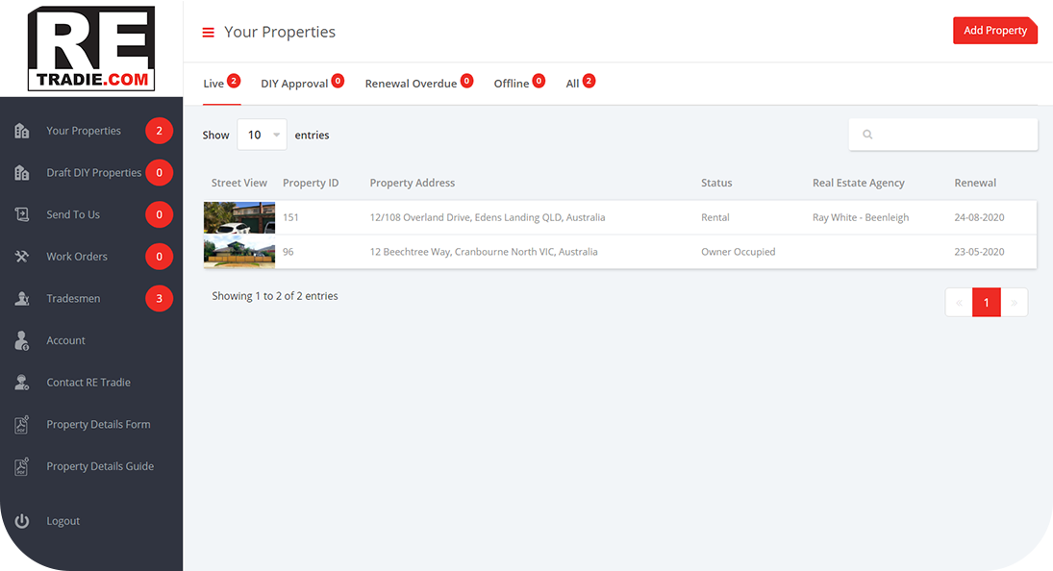The width and height of the screenshot is (1053, 571).
Task: Click the Tradesmen worker icon
Action: [22, 299]
